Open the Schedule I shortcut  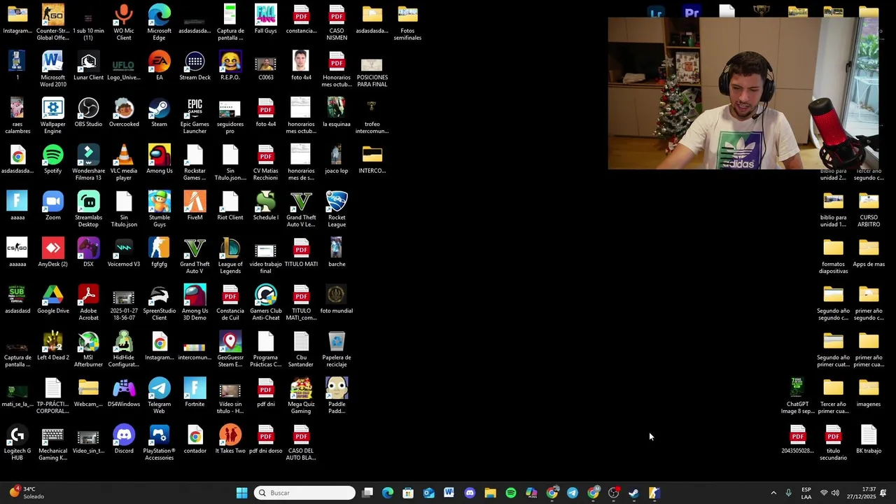(x=265, y=206)
